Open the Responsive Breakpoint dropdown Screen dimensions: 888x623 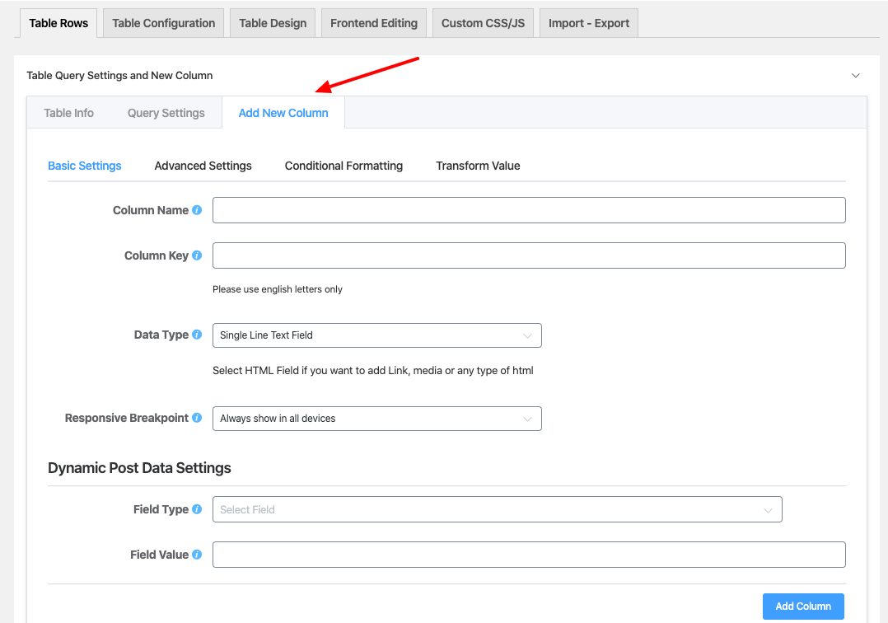point(376,419)
